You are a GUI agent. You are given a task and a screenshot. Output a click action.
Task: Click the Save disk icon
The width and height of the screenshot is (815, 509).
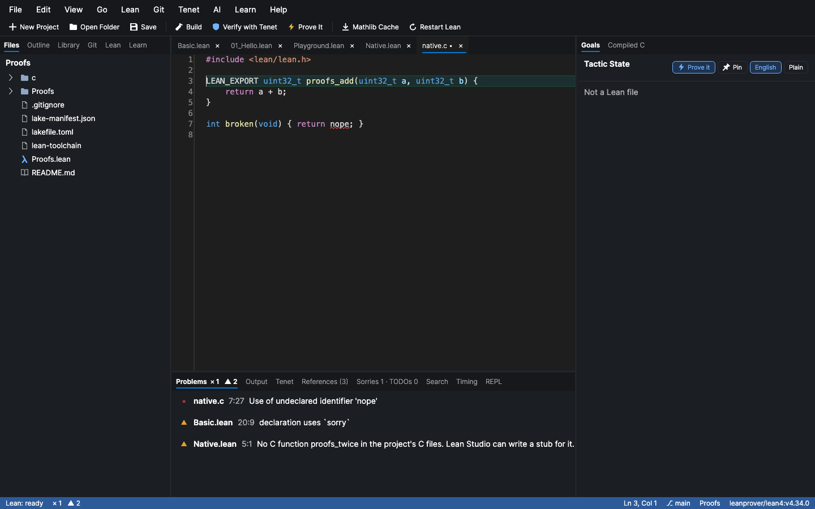[x=134, y=27]
